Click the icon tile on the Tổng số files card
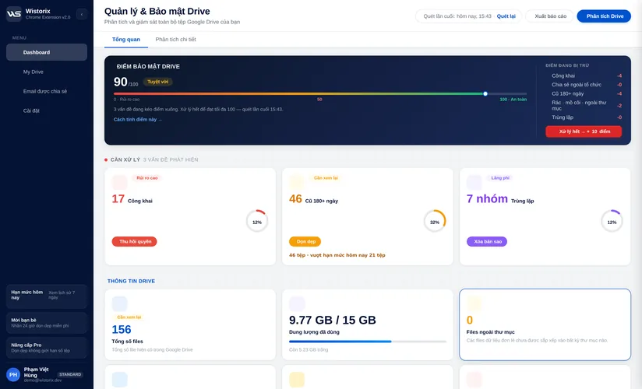This screenshot has width=642, height=389. 119,304
